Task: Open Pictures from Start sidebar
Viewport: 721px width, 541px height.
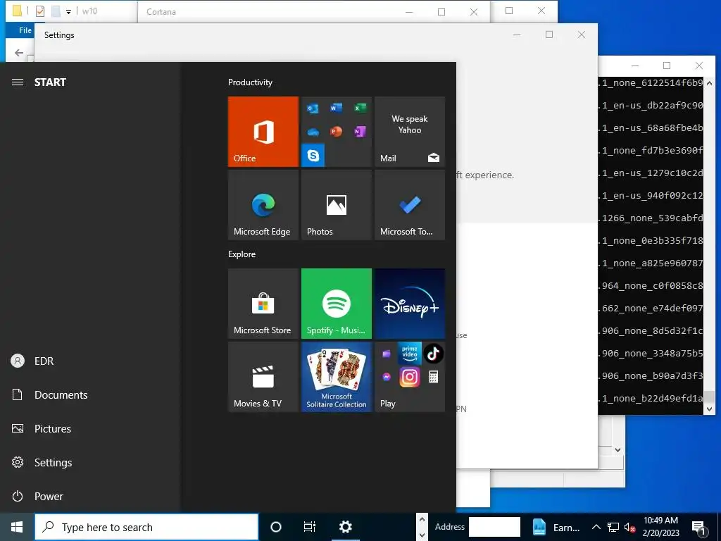Action: (x=89, y=429)
